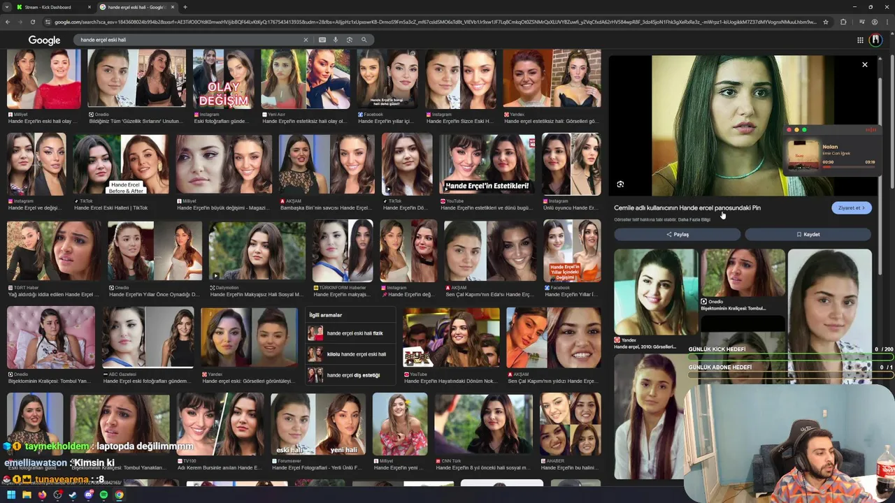This screenshot has width=895, height=503.
Task: Click the yellow dot on music widget
Action: pos(796,130)
